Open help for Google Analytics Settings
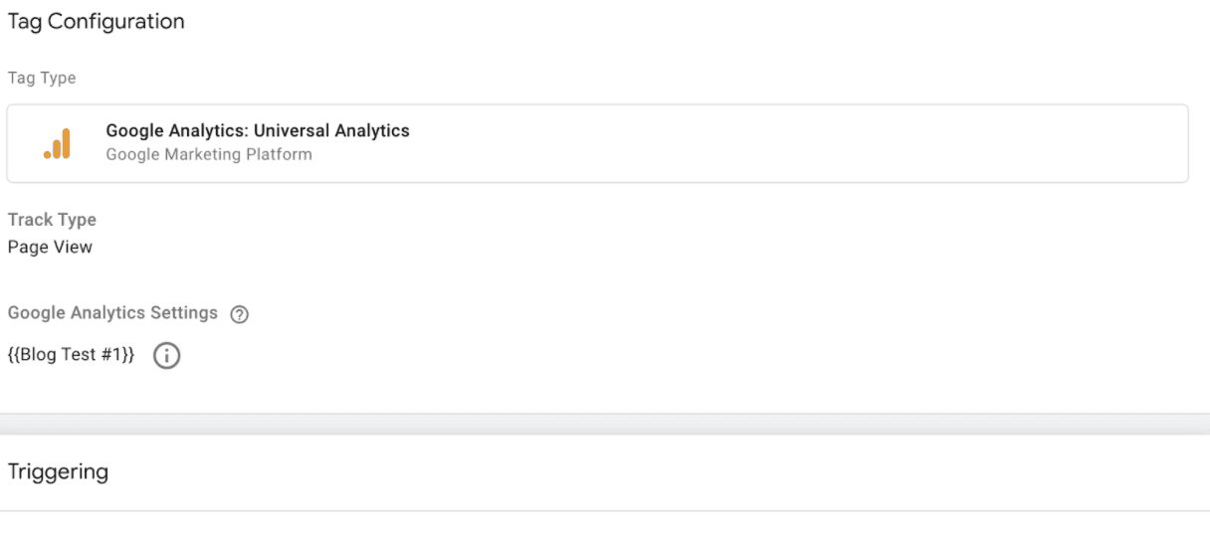The width and height of the screenshot is (1210, 545). tap(239, 314)
